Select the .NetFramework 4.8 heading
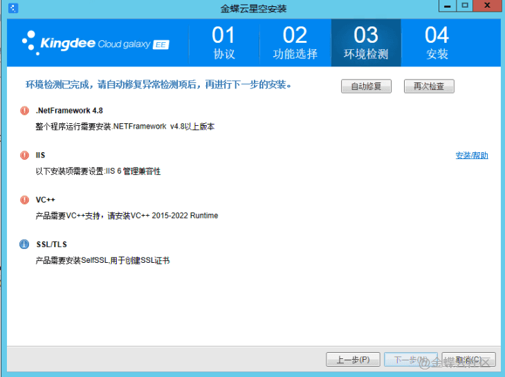The height and width of the screenshot is (377, 505). click(x=69, y=111)
